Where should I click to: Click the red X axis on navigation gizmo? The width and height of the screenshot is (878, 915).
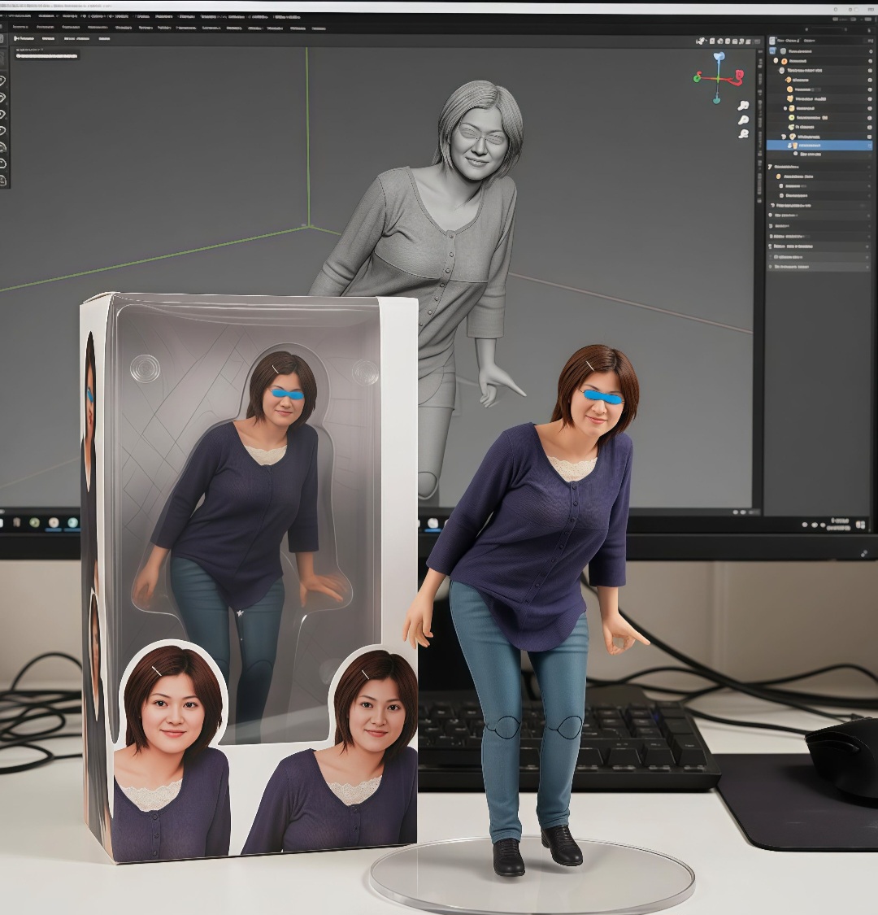pyautogui.click(x=739, y=75)
